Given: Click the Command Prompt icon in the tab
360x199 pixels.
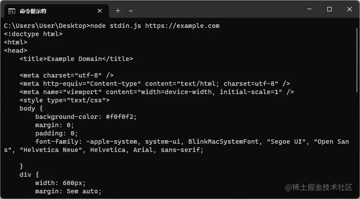Looking at the screenshot, I should [12, 10].
